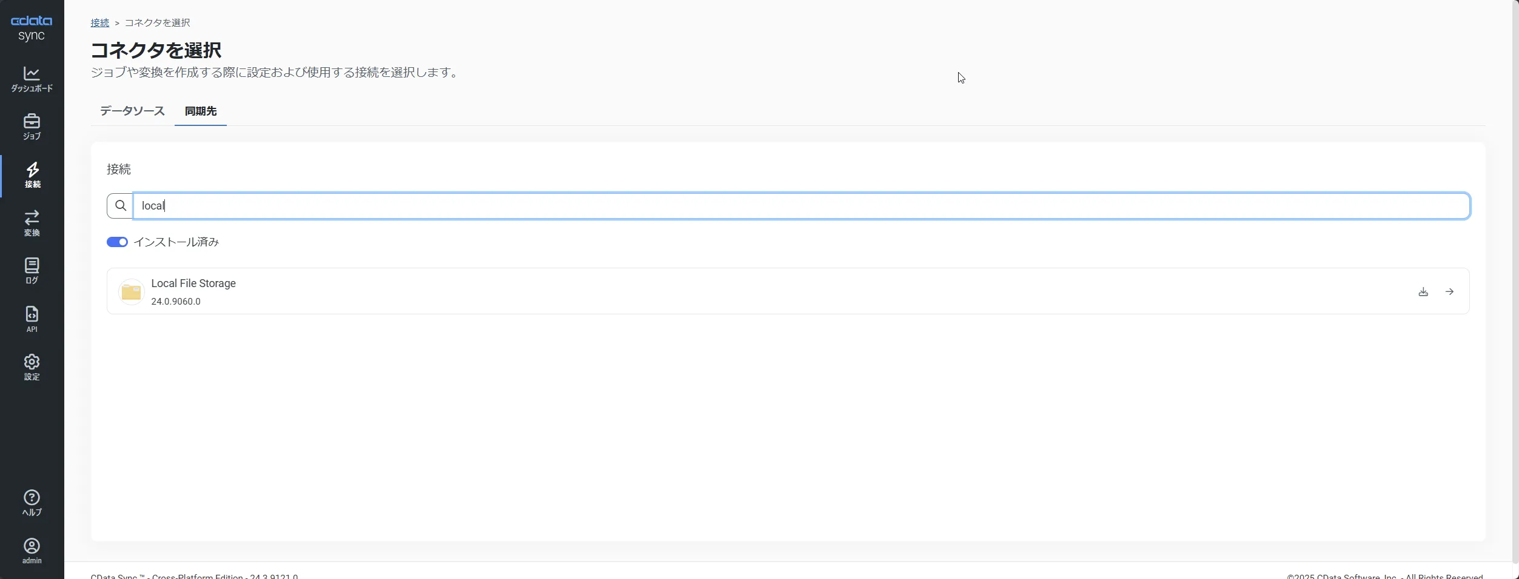Image resolution: width=1519 pixels, height=579 pixels.
Task: Open Settings (設定) gear icon
Action: pyautogui.click(x=32, y=368)
